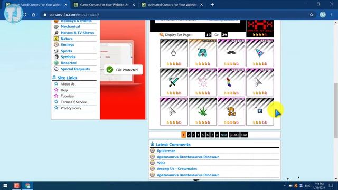Open the red pixel cursor thumbnail
The width and height of the screenshot is (338, 190).
pyautogui.click(x=260, y=28)
